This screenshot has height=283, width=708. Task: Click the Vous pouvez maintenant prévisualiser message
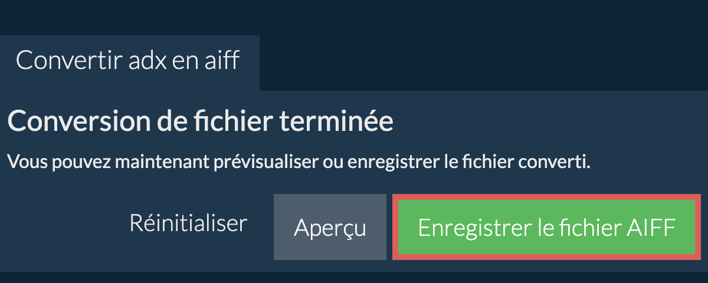299,161
